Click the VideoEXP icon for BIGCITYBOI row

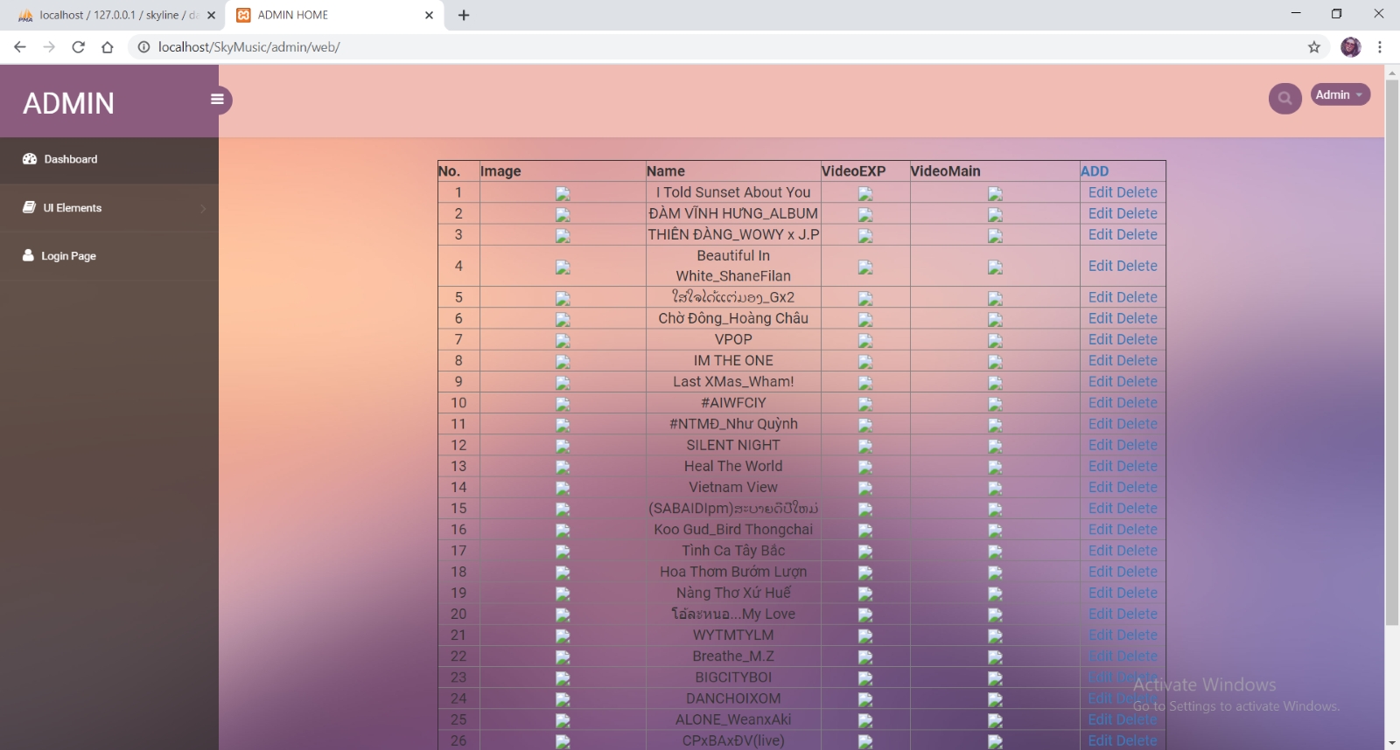pyautogui.click(x=865, y=678)
